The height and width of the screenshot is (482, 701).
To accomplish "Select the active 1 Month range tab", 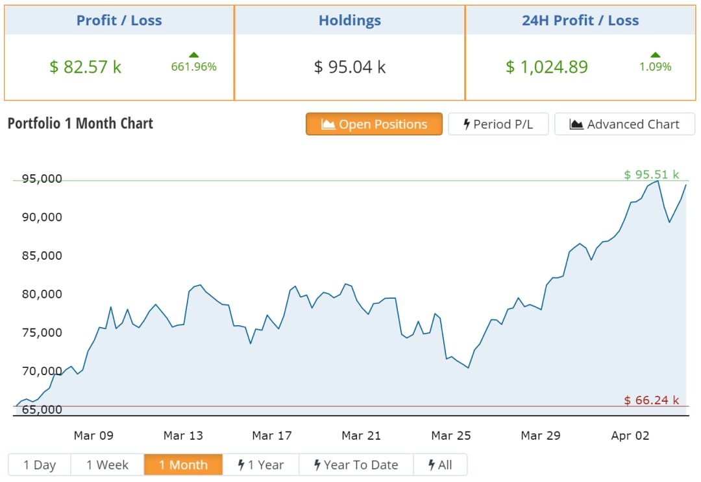I will [183, 465].
